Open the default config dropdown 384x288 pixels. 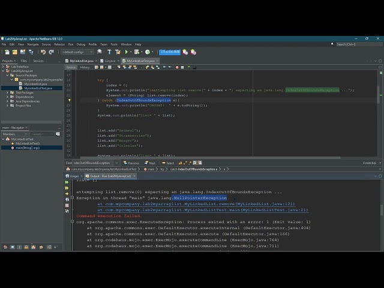77,52
